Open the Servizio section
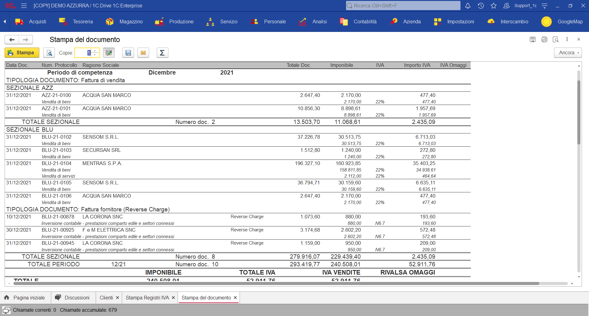The width and height of the screenshot is (589, 316). (222, 21)
